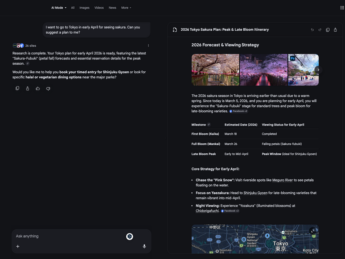Undo last change in itinerary panel

(312, 30)
